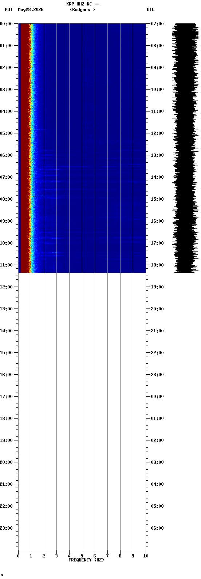The image size is (201, 579).
Task: Click the '17:00' UTC time label
Action: 157,243
